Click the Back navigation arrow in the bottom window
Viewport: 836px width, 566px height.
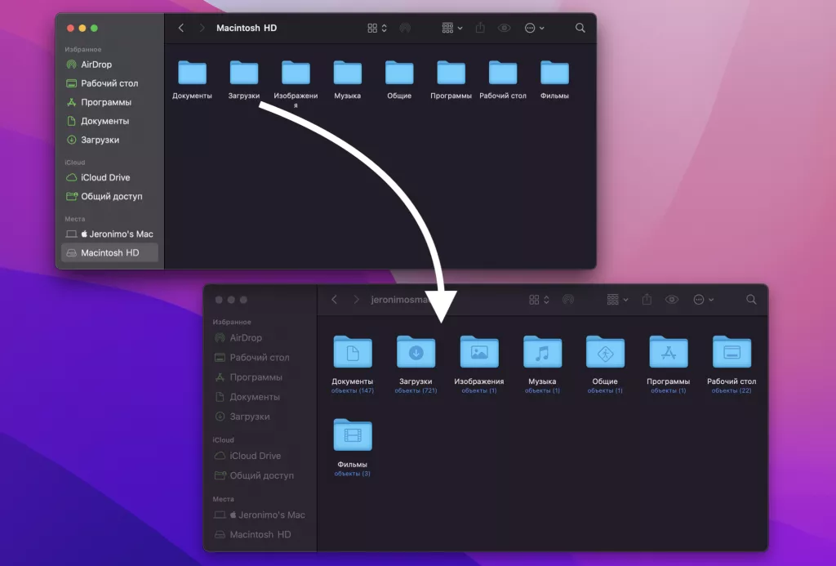click(335, 300)
